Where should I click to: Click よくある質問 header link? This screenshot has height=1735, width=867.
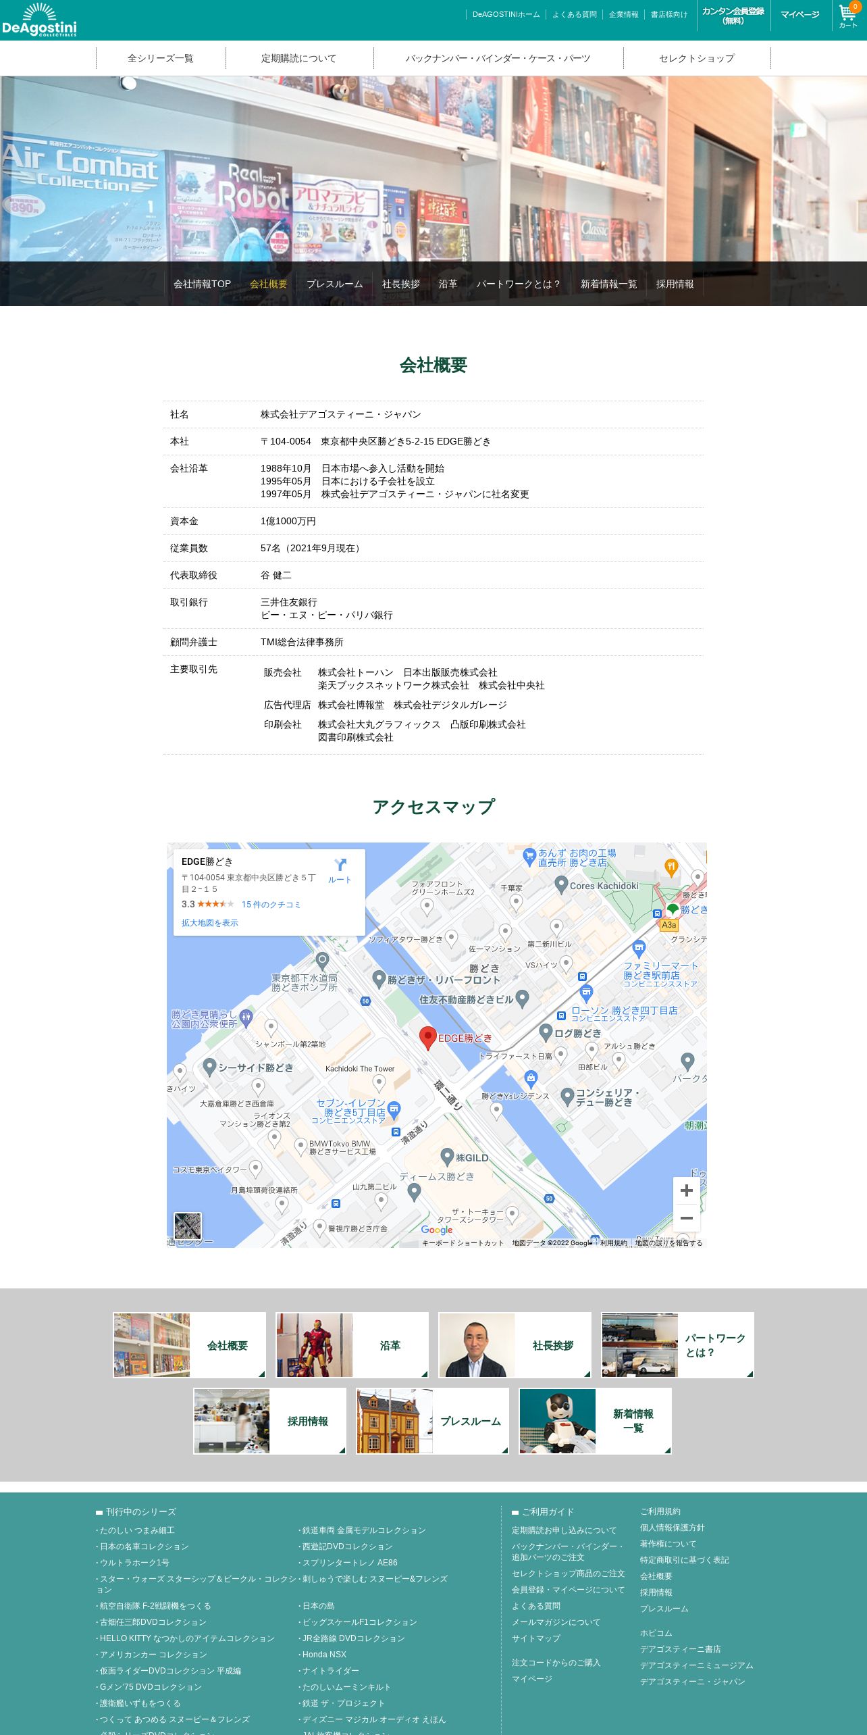[575, 14]
